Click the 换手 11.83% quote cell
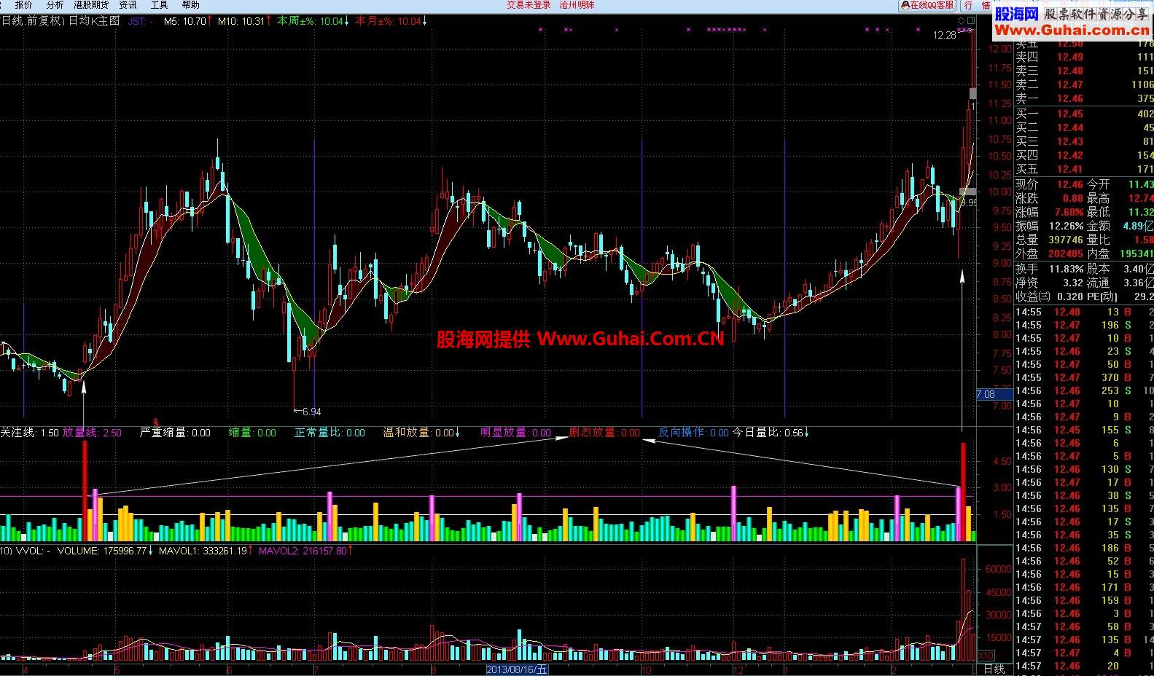The height and width of the screenshot is (676, 1154). point(1049,269)
